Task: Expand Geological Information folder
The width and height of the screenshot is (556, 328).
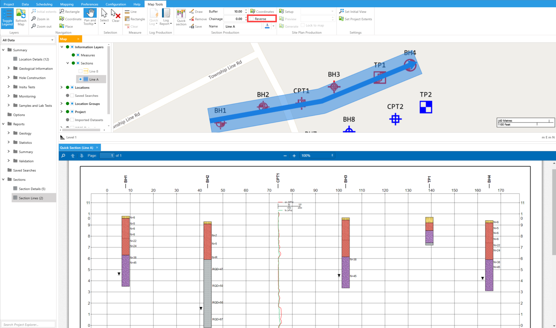Action: point(8,68)
